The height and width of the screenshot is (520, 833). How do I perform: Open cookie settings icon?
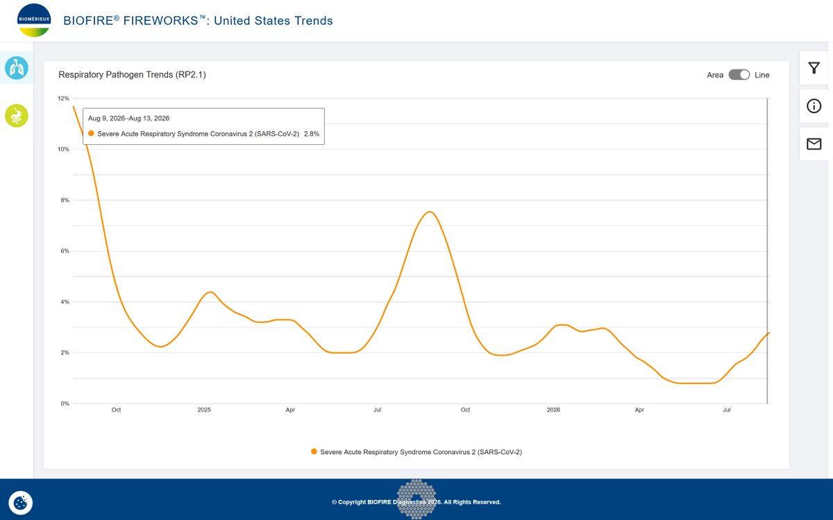(x=21, y=502)
